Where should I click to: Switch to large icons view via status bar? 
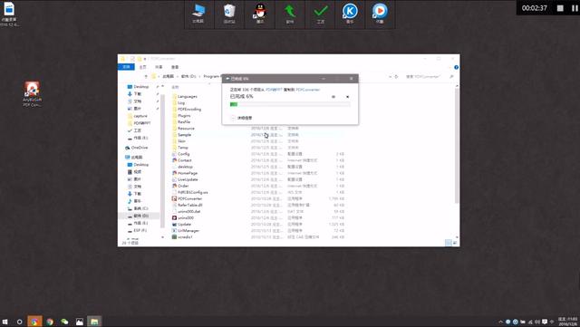(455, 243)
